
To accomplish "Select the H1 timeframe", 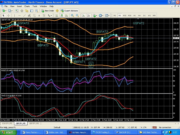I will click(x=134, y=16).
